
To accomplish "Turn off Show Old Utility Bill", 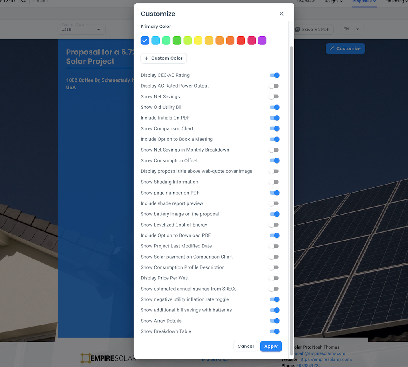I will point(274,107).
